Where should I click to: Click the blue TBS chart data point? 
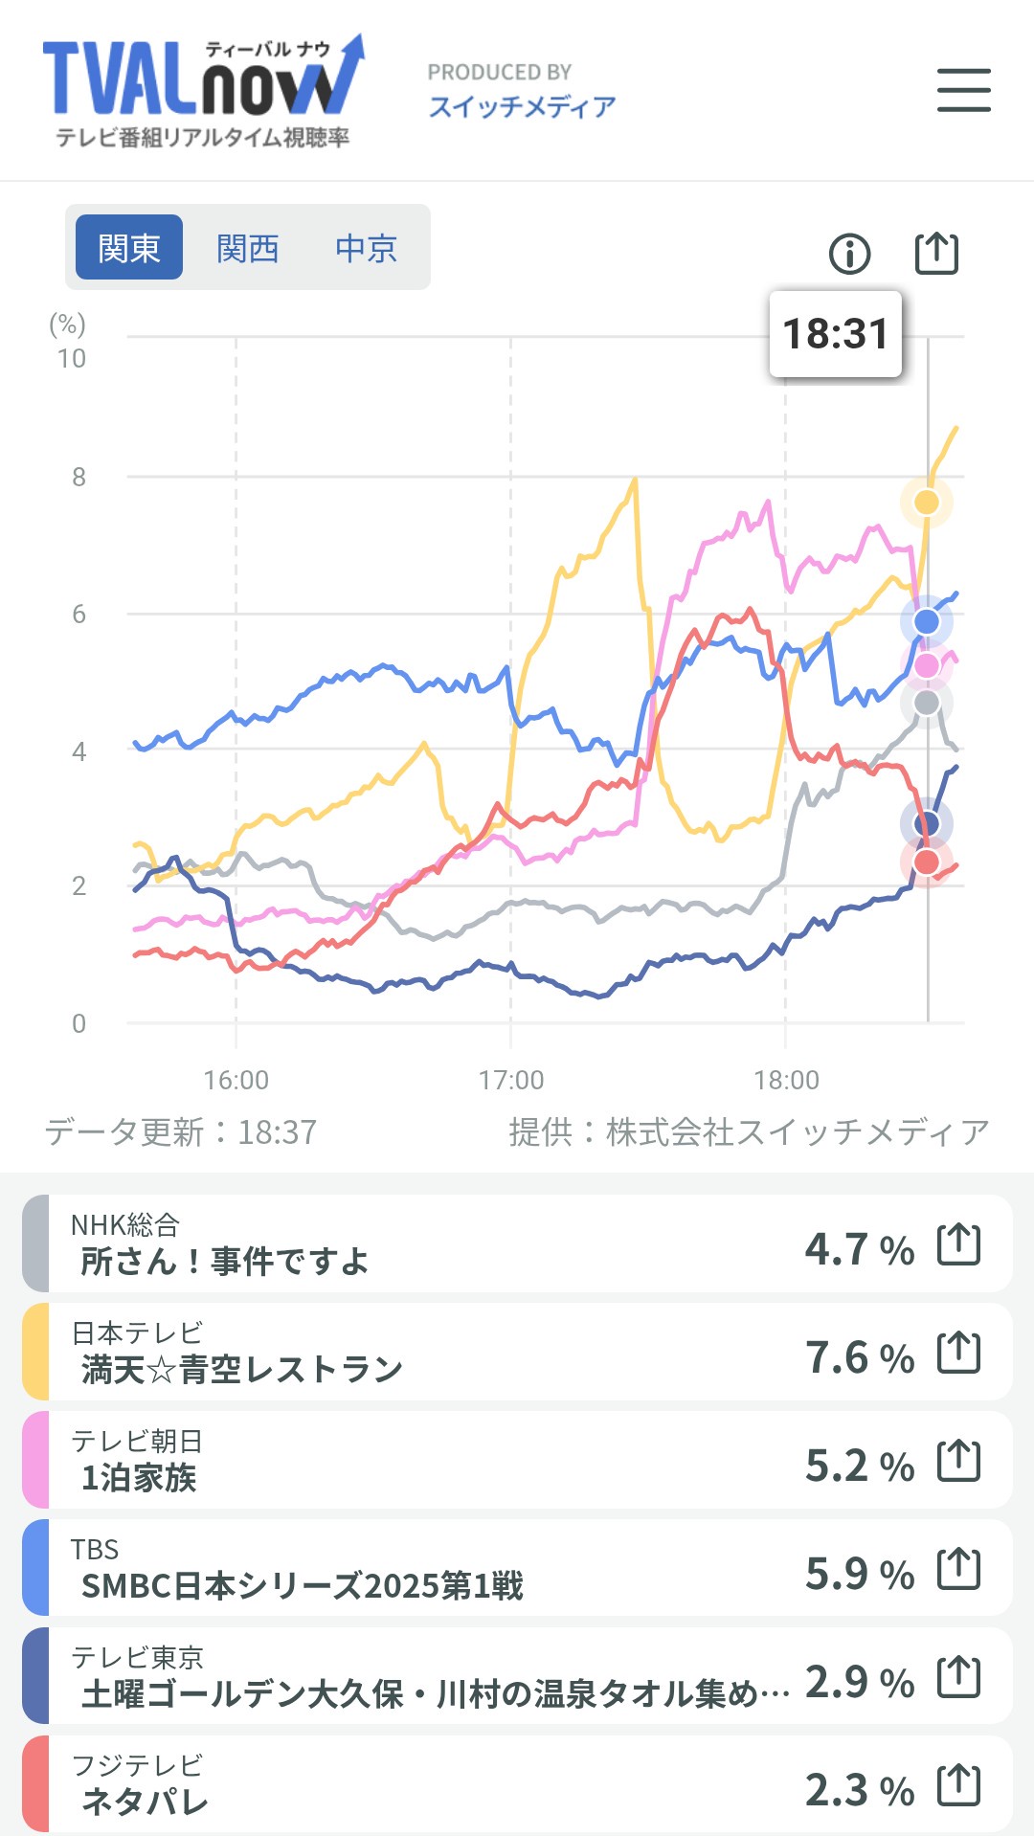[x=926, y=621]
